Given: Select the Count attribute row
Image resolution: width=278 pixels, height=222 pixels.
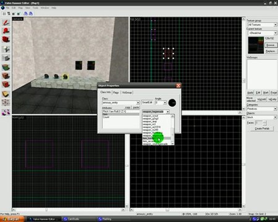Looking at the screenshot, I should pos(121,117).
